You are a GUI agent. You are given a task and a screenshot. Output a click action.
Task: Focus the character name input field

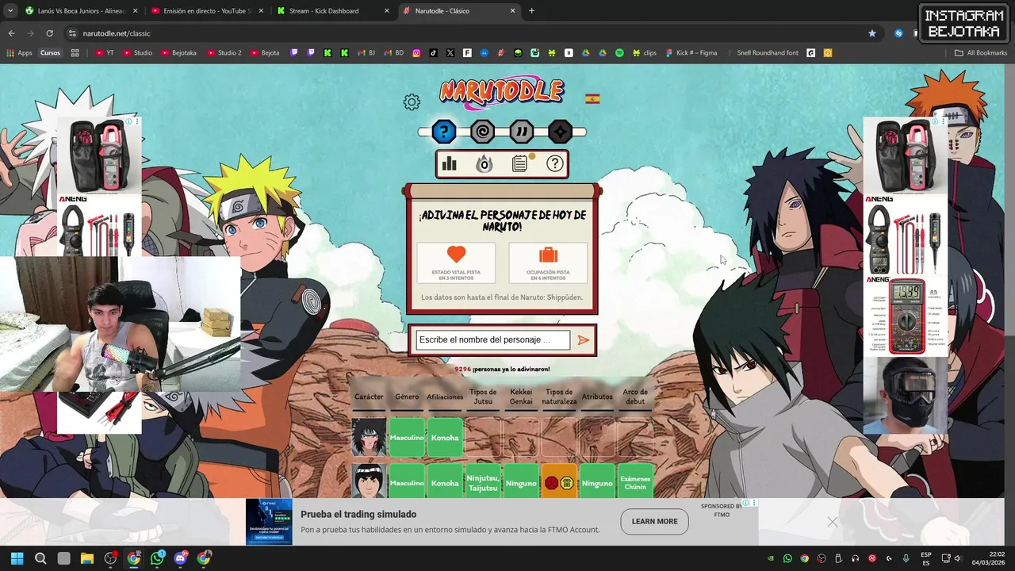492,340
